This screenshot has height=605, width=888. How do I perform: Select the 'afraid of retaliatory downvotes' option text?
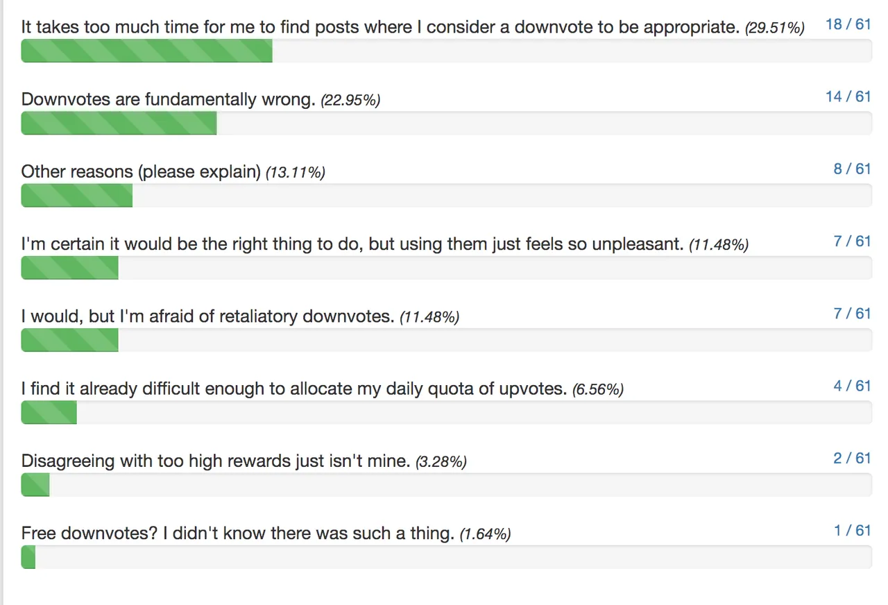pyautogui.click(x=208, y=316)
